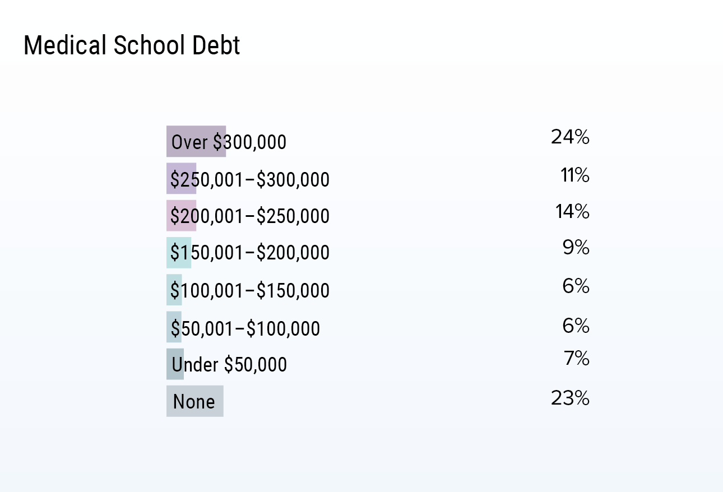Click the 14% value
Image resolution: width=723 pixels, height=492 pixels.
click(572, 212)
